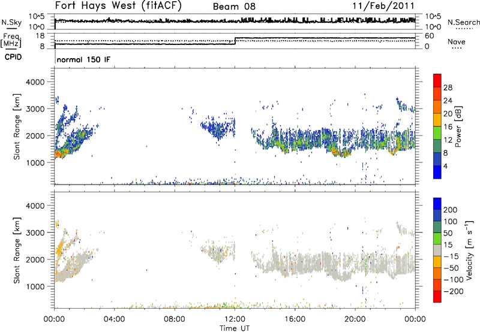480x332 pixels.
Task: Click the 'Time UT' axis label
Action: click(x=235, y=328)
